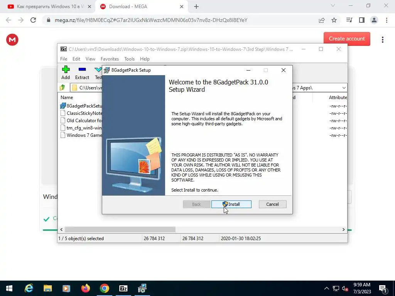Screen dimensions: 395x296
Task: Click the browser reload icon
Action: 33,20
